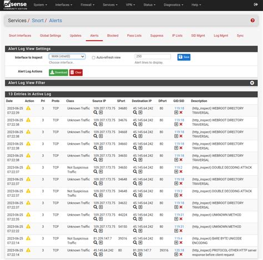Switch to the Blocked tab
263x260 pixels.
pyautogui.click(x=113, y=35)
